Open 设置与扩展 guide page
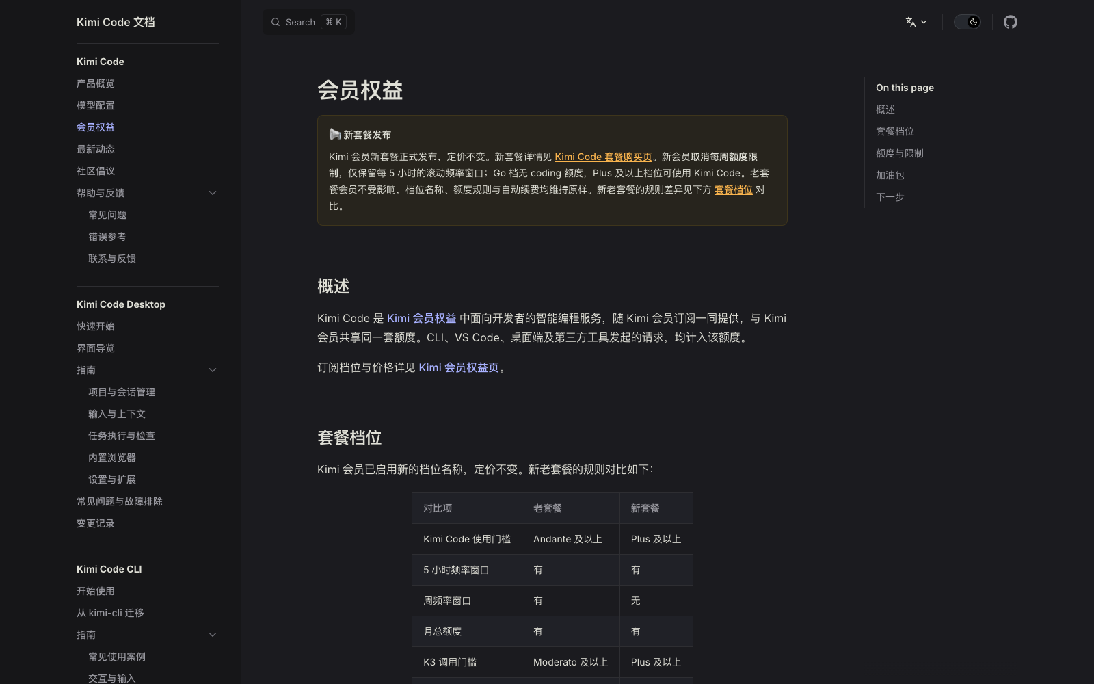The image size is (1094, 684). point(112,479)
